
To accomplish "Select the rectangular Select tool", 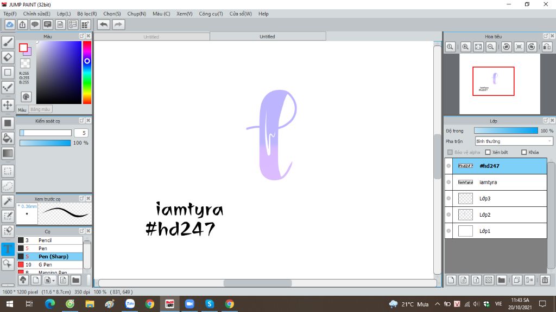I will (x=8, y=171).
